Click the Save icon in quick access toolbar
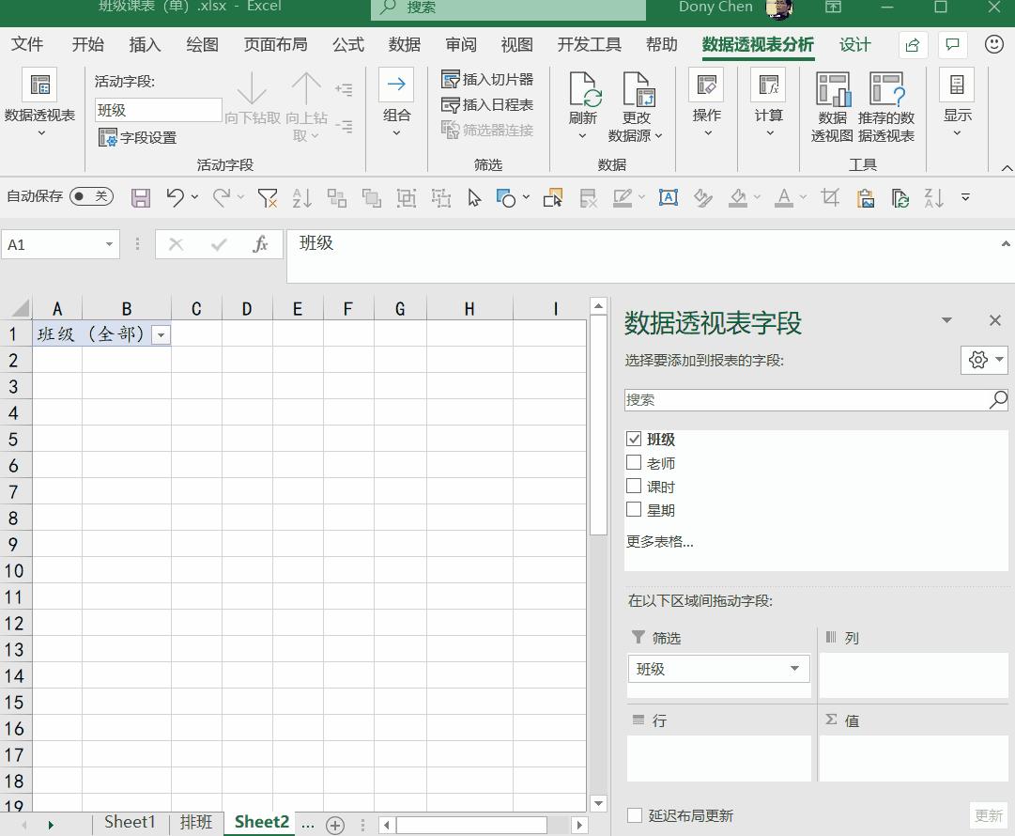The height and width of the screenshot is (836, 1015). click(141, 197)
